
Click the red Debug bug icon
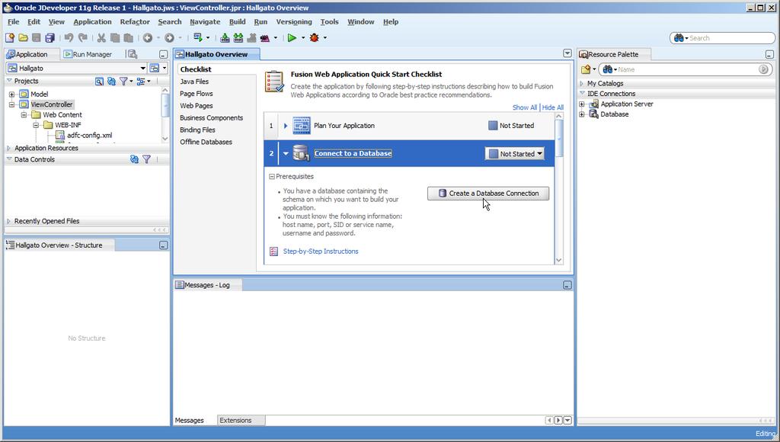point(315,38)
